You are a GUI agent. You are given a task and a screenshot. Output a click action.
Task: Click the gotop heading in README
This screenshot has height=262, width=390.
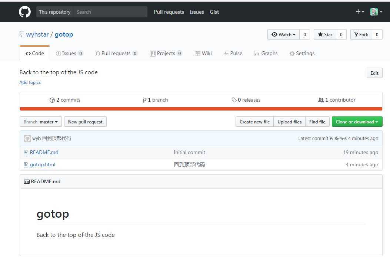(x=53, y=214)
